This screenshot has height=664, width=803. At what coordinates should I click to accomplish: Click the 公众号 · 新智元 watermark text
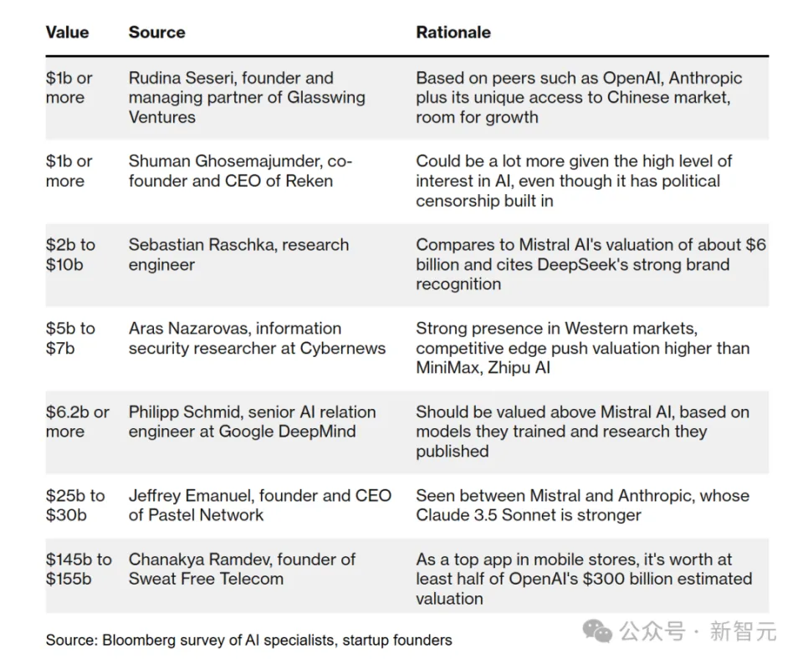coord(698,631)
